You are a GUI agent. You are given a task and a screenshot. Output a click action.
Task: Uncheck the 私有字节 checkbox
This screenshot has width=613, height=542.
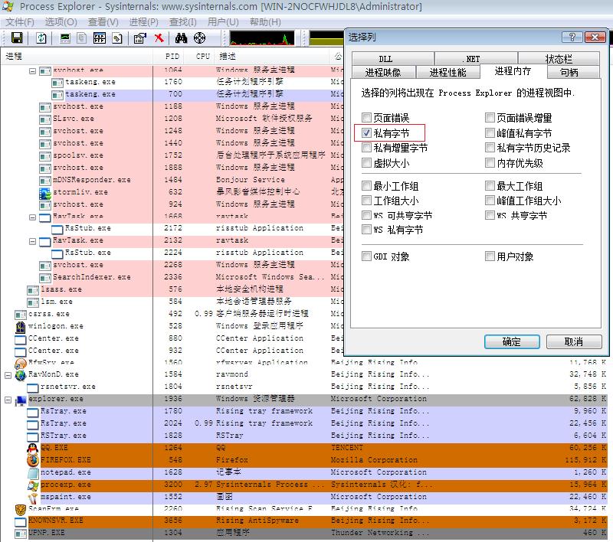366,132
